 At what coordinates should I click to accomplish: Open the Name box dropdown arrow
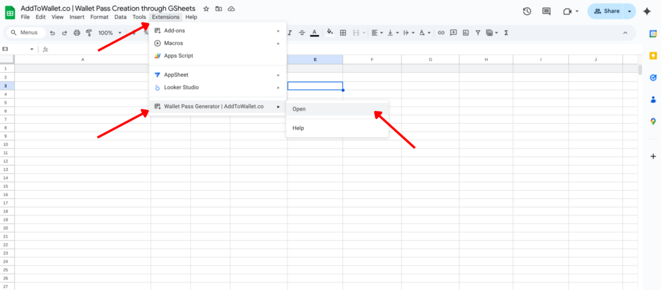(x=32, y=49)
